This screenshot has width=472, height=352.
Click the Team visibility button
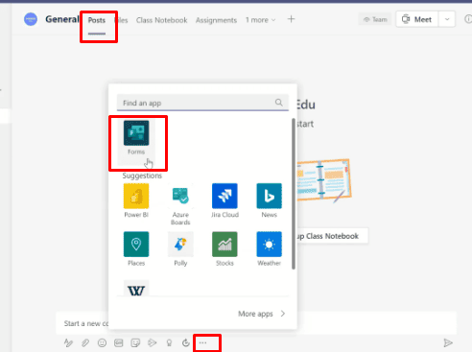(375, 19)
